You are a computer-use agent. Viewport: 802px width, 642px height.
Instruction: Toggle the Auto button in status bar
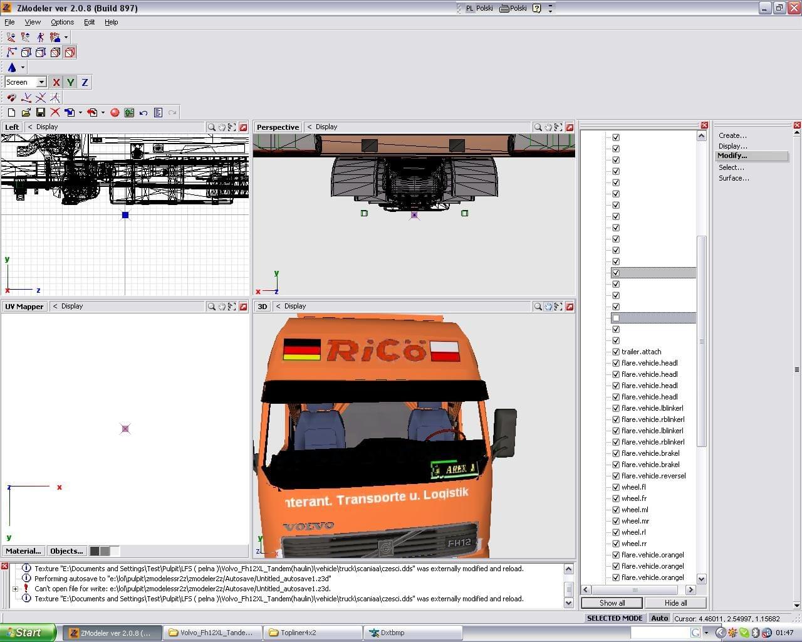point(659,618)
